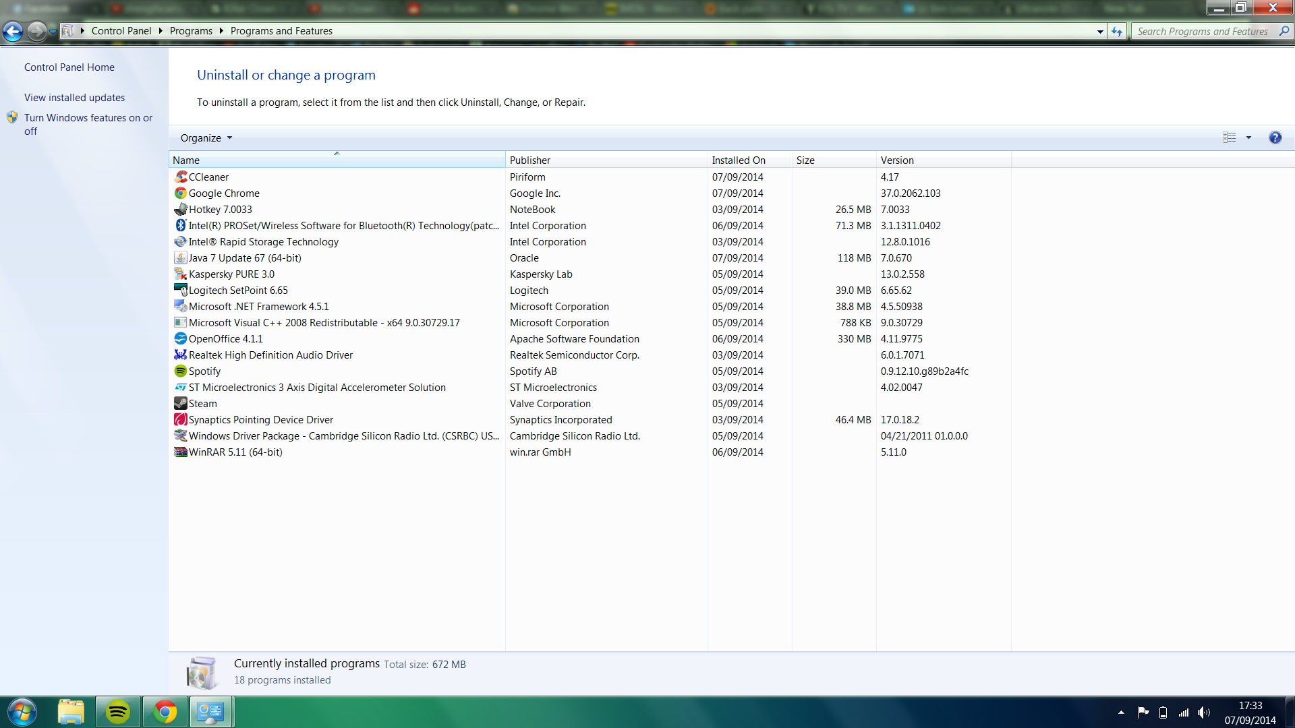Select the Valve Corporation publisher cell
Screen dimensions: 1295x728
[x=550, y=403]
